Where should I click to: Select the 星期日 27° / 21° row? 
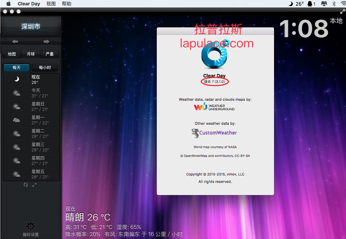click(31, 107)
